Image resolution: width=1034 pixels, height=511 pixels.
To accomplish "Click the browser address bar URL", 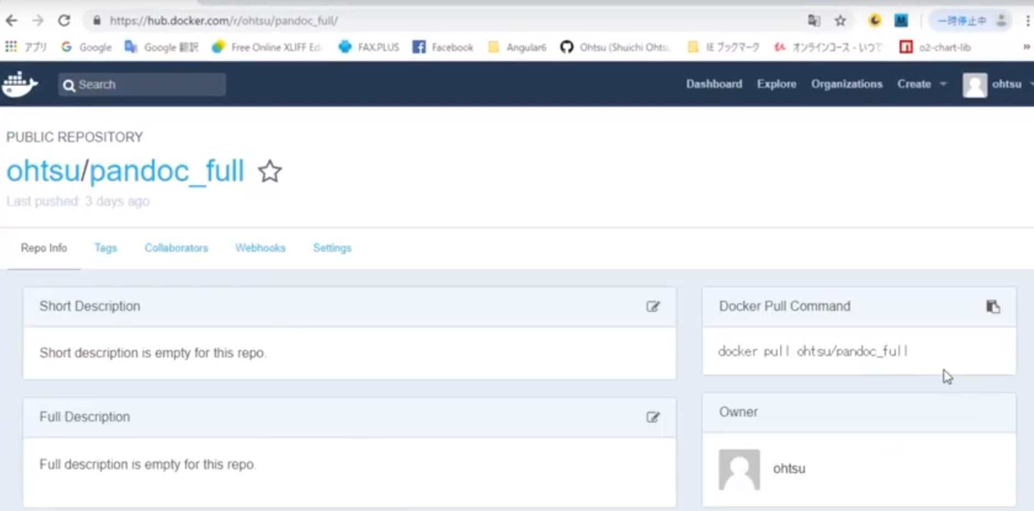I will coord(223,21).
